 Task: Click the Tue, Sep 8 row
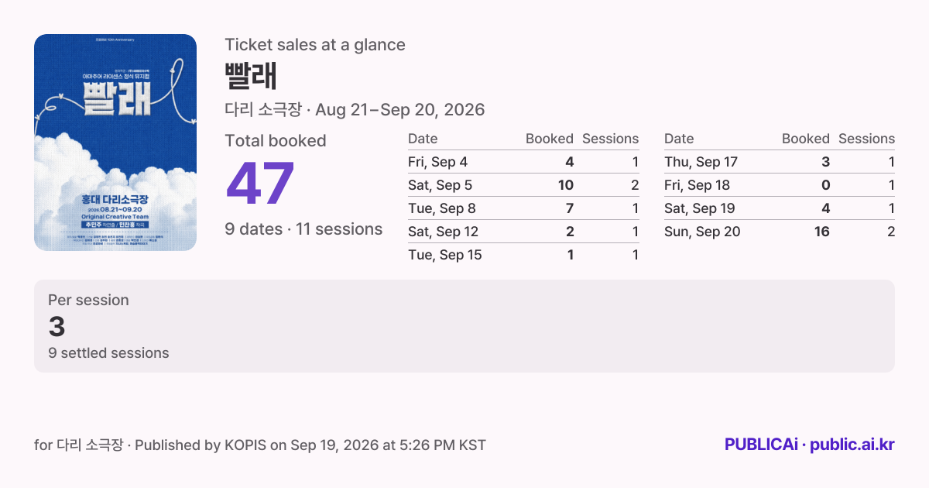(523, 208)
